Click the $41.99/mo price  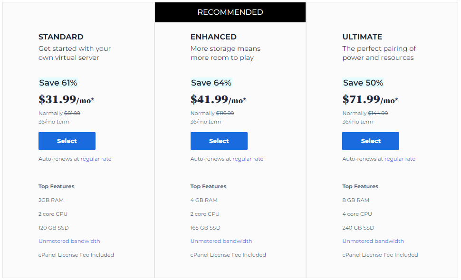coord(218,99)
